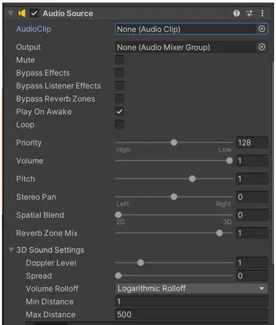Enable the Mute checkbox
Screen dimensions: 276x325
[120, 60]
